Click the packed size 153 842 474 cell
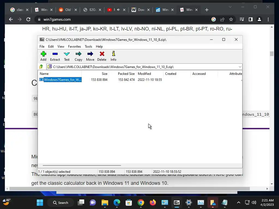 pos(126,80)
